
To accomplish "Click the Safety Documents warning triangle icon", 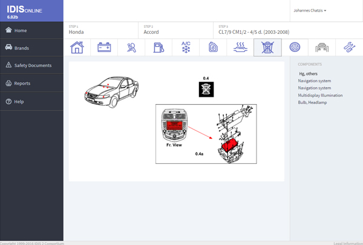I will (x=8, y=65).
